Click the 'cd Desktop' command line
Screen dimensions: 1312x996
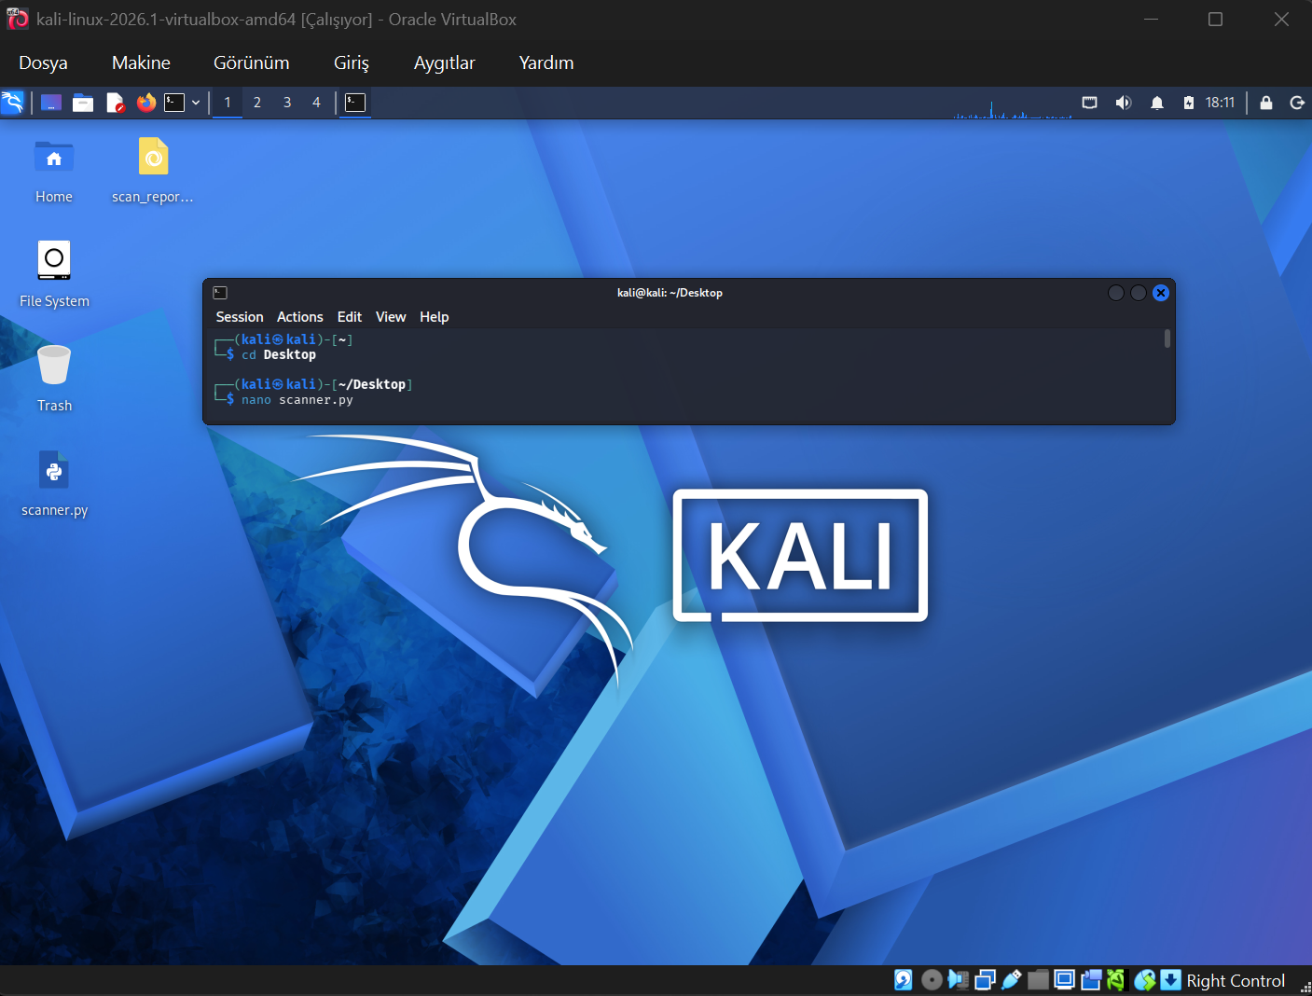279,354
